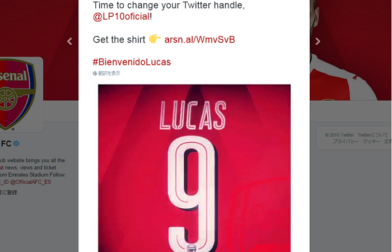Open the #BienvenidoLucas hashtag
Screen dimensions: 392x252
pyautogui.click(x=132, y=62)
